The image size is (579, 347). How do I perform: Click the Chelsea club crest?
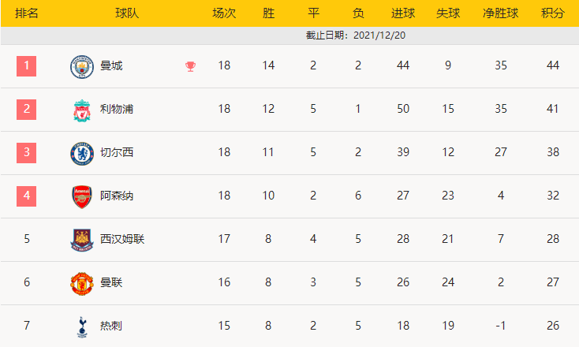(81, 153)
